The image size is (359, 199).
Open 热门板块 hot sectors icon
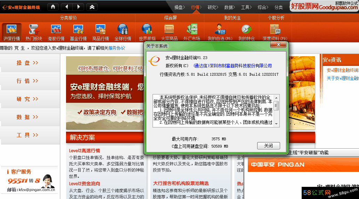(x=34, y=32)
